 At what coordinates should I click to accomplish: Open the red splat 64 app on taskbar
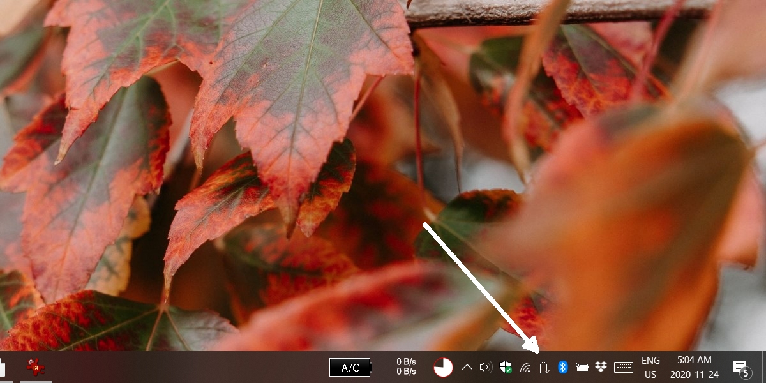(x=35, y=367)
